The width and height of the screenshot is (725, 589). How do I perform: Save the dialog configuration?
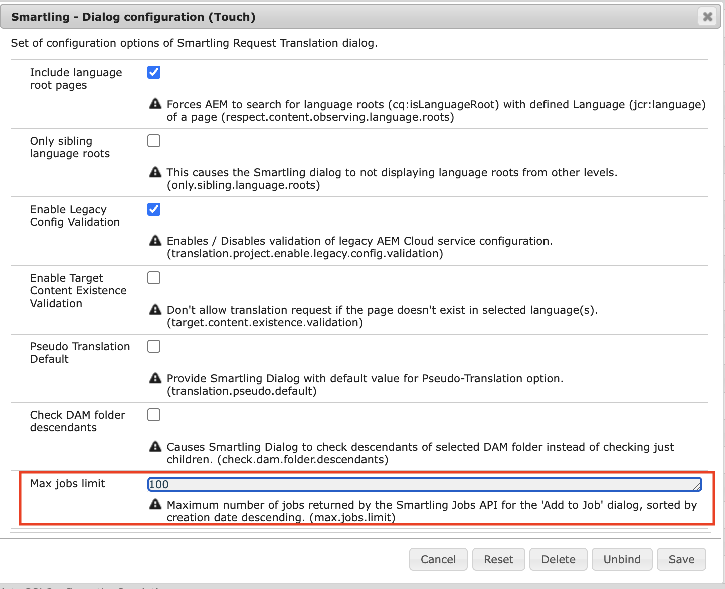pyautogui.click(x=682, y=559)
